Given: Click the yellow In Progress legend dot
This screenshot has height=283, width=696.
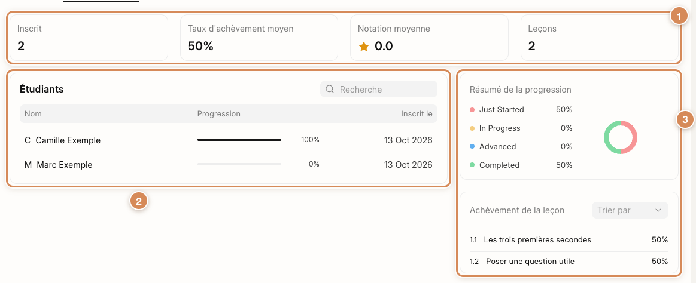Looking at the screenshot, I should (472, 128).
